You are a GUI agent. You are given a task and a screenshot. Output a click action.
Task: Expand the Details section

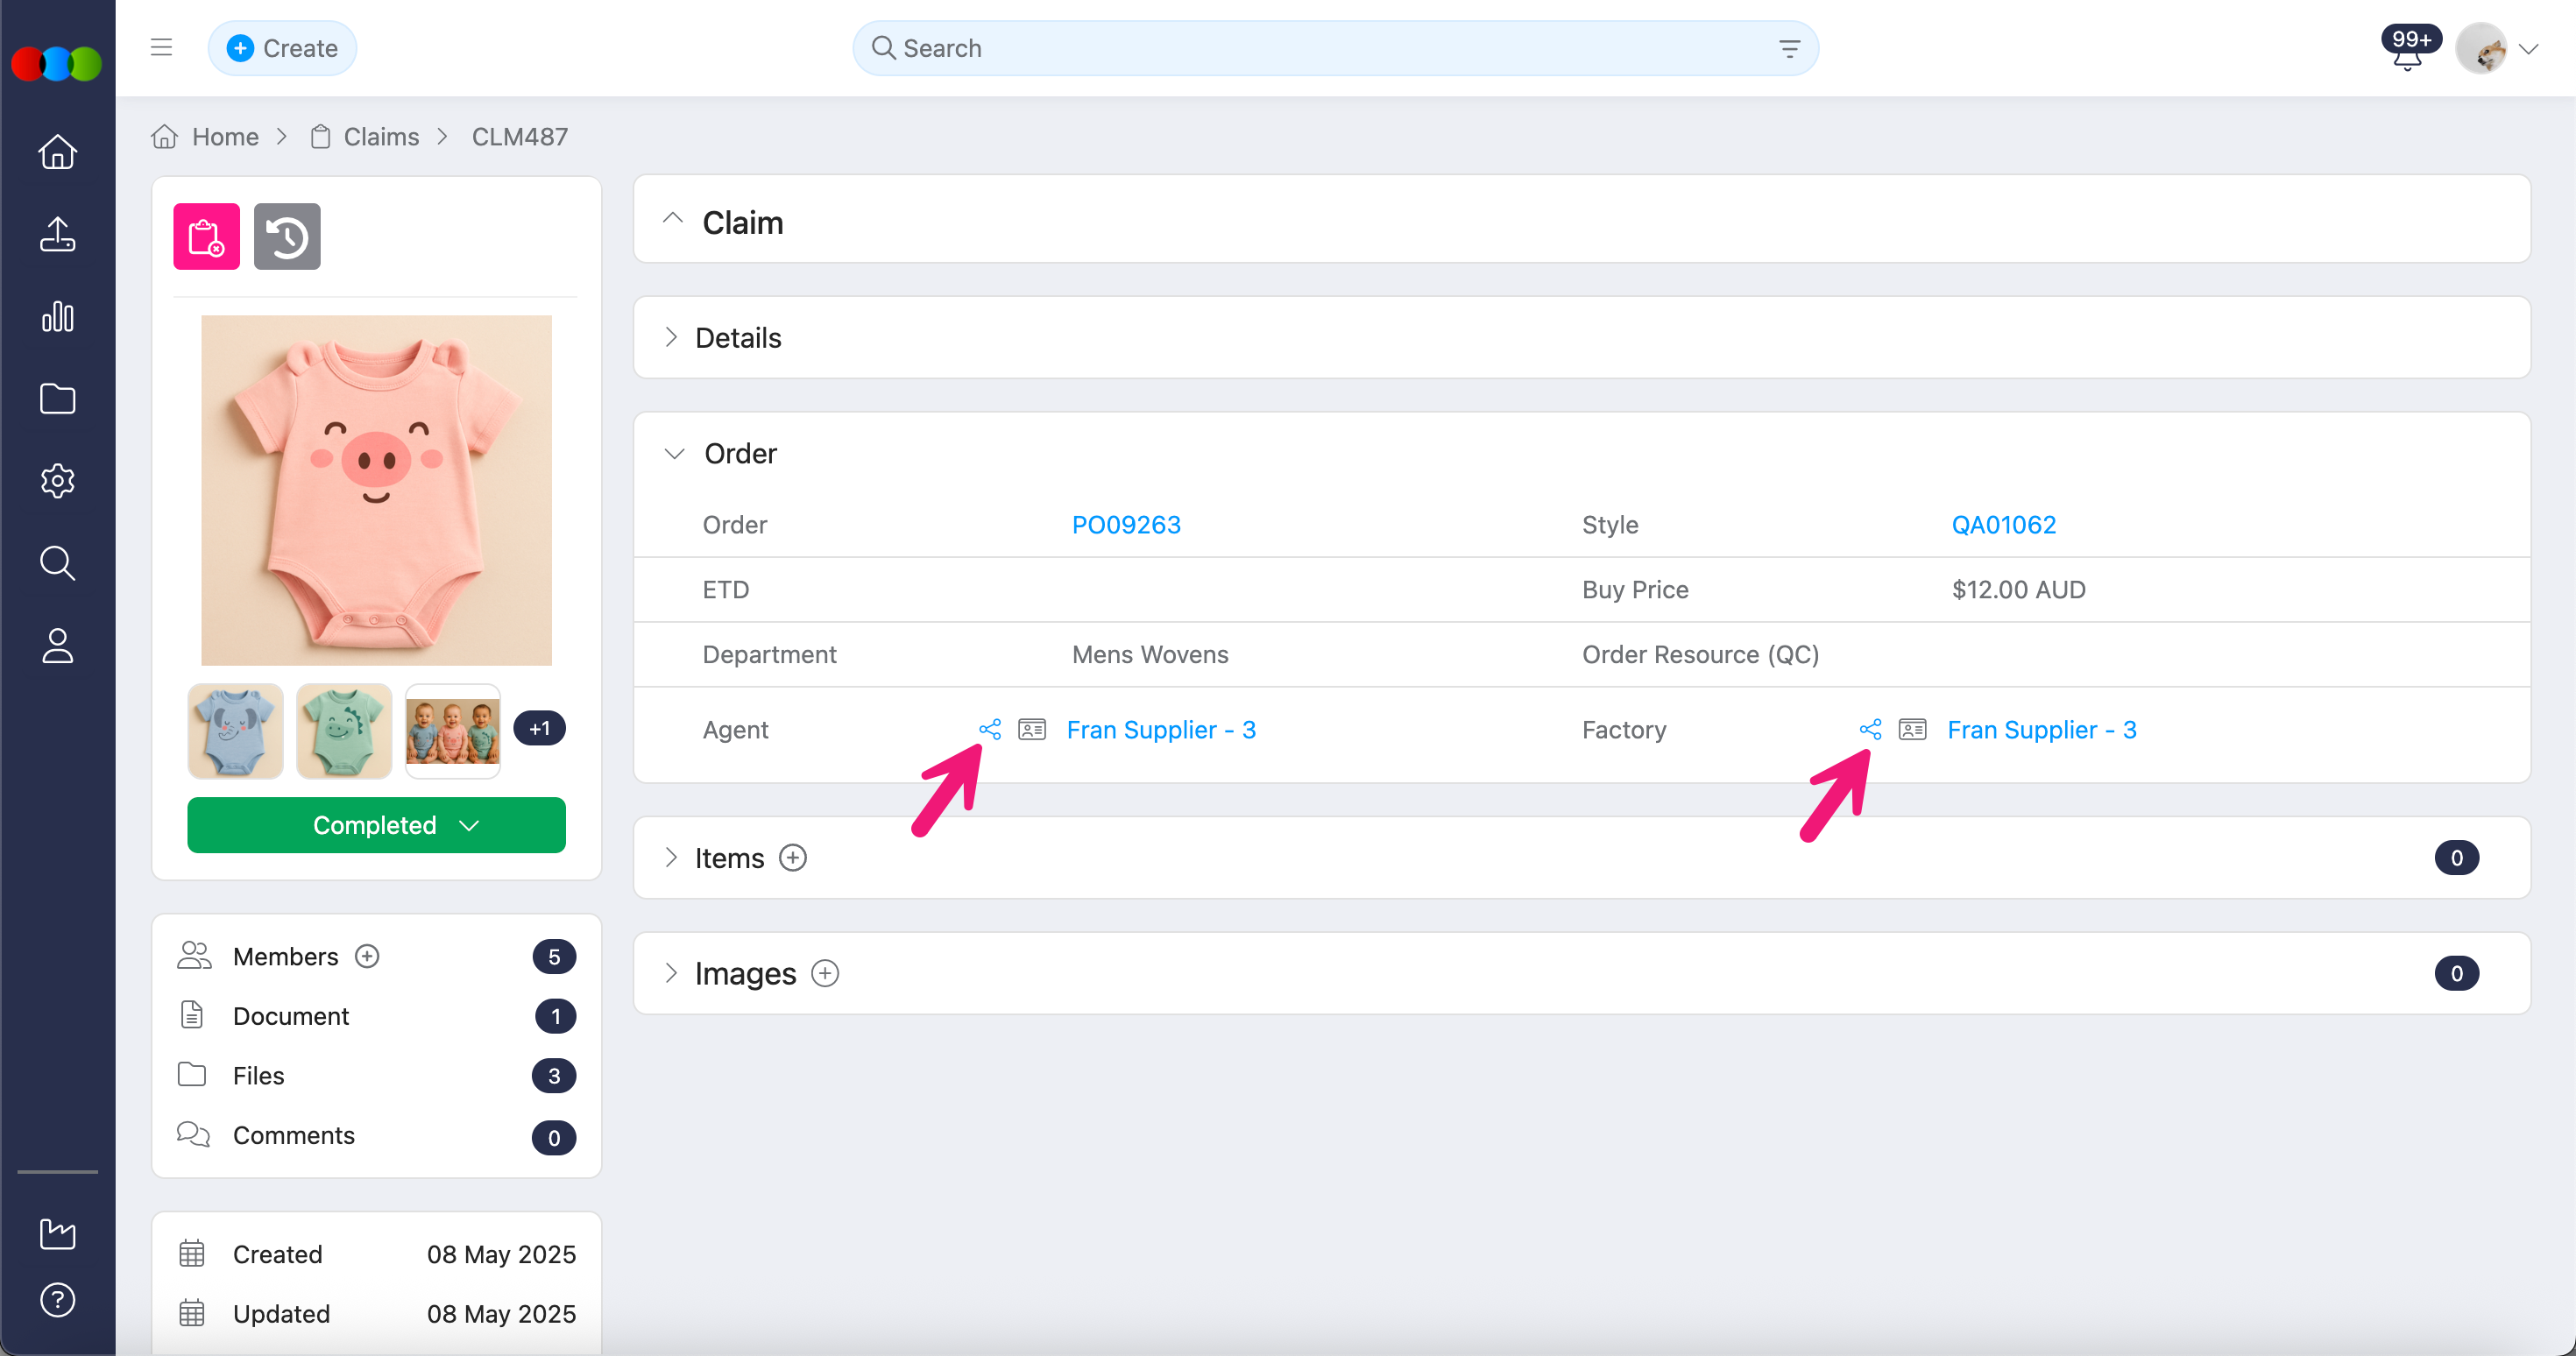point(671,338)
